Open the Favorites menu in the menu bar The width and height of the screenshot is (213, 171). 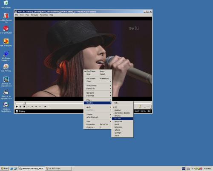tap(44, 15)
